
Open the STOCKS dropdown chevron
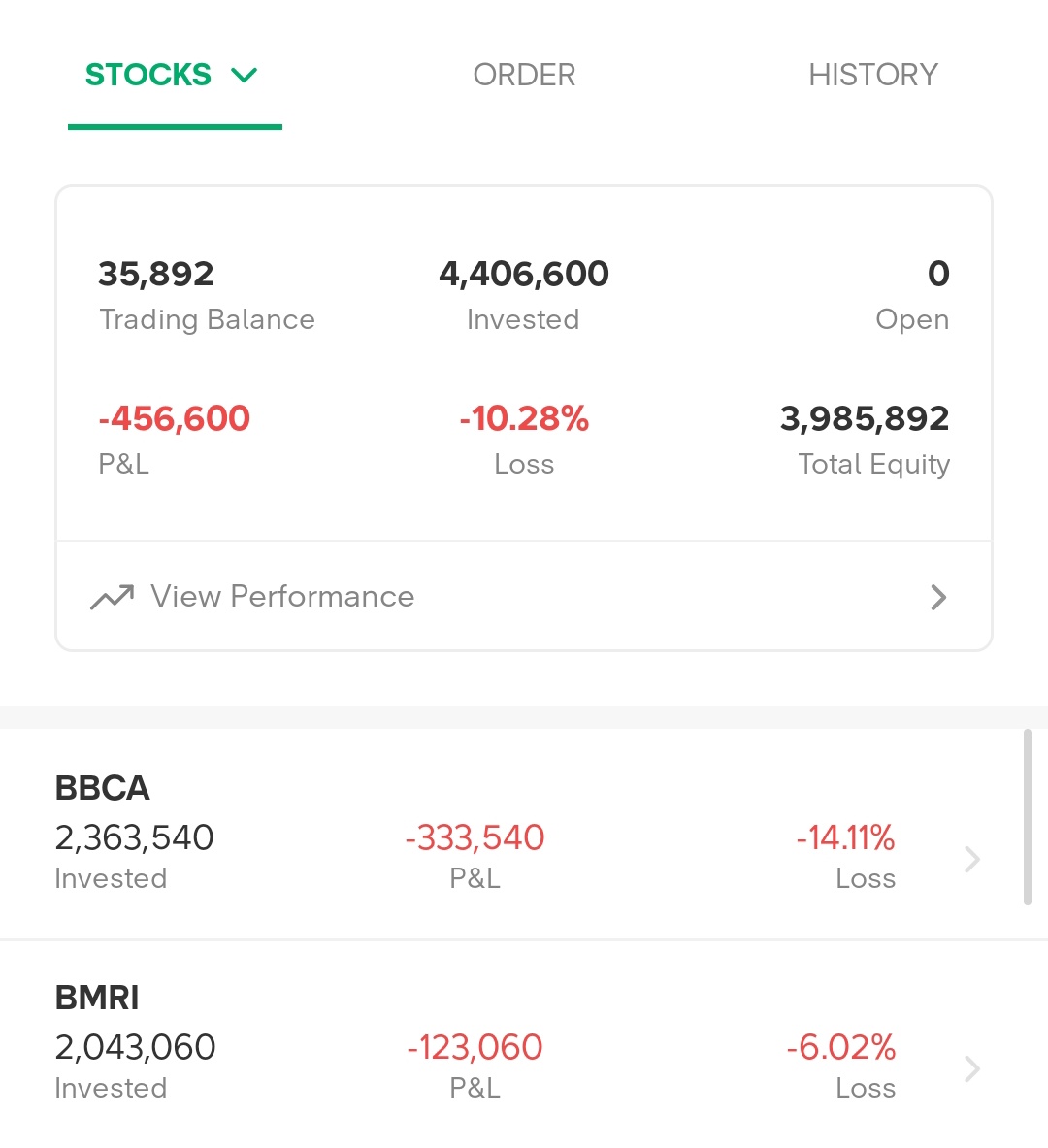(244, 75)
